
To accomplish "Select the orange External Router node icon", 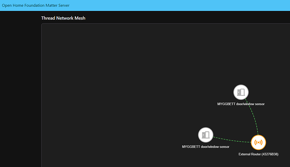I will tap(258, 142).
